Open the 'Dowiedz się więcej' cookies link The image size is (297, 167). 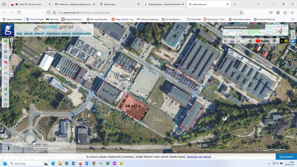click(x=199, y=157)
